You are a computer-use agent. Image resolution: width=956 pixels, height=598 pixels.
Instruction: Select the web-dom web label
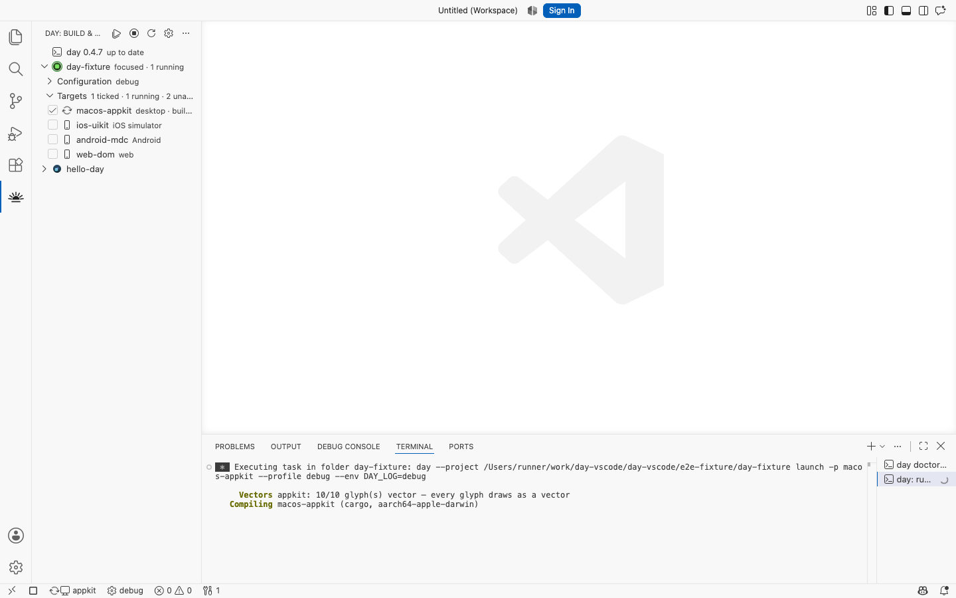[x=105, y=154]
